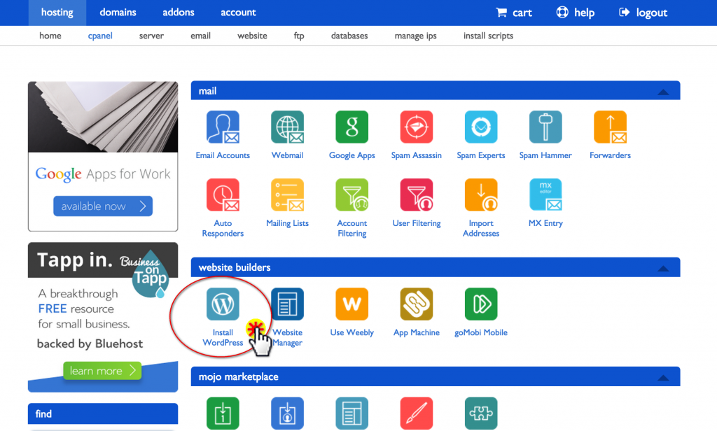
Task: Click the available now button
Action: pyautogui.click(x=103, y=206)
